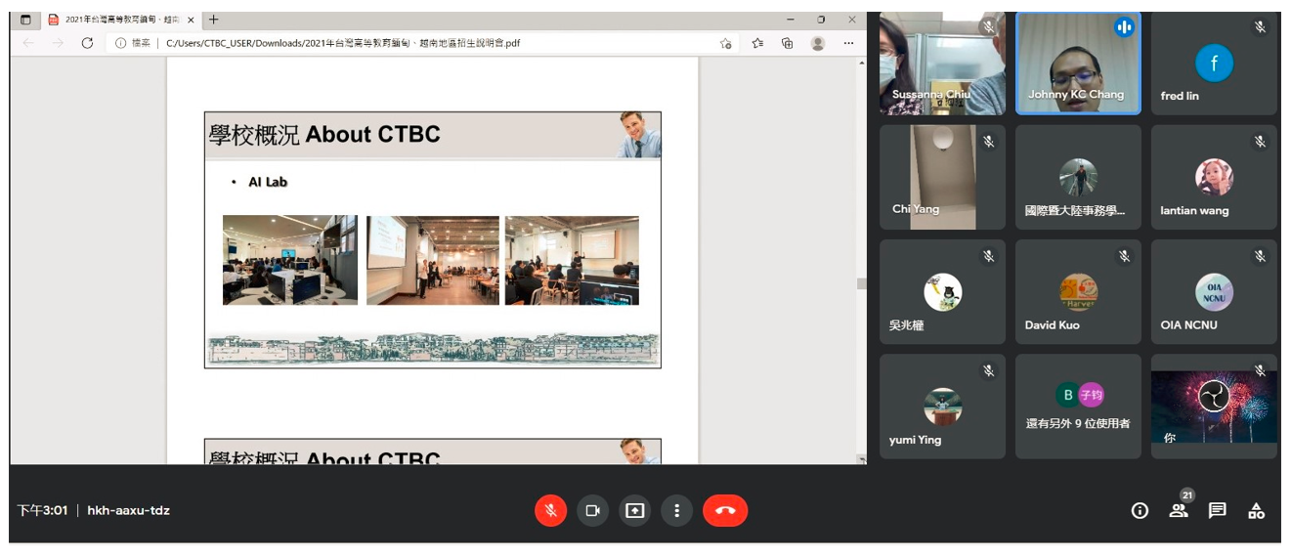
Task: Click the OIA NCNU participant tile
Action: coord(1214,291)
